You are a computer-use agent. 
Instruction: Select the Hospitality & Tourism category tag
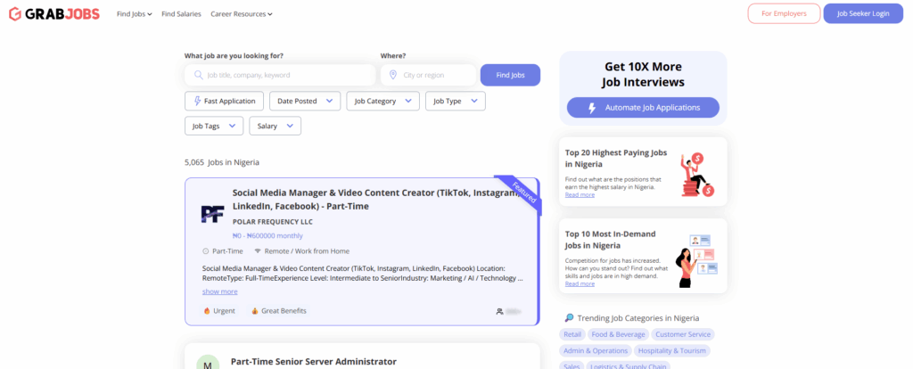pyautogui.click(x=672, y=351)
